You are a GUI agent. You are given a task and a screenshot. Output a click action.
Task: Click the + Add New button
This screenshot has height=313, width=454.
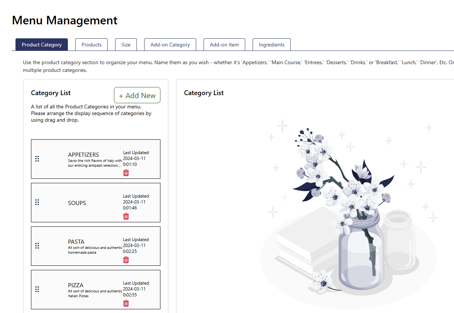click(x=137, y=95)
